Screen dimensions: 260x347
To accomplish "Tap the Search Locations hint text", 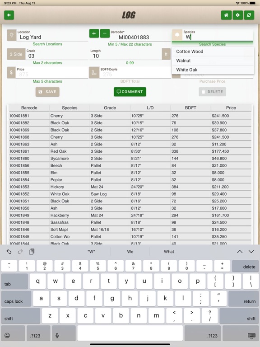I will 47,44.
